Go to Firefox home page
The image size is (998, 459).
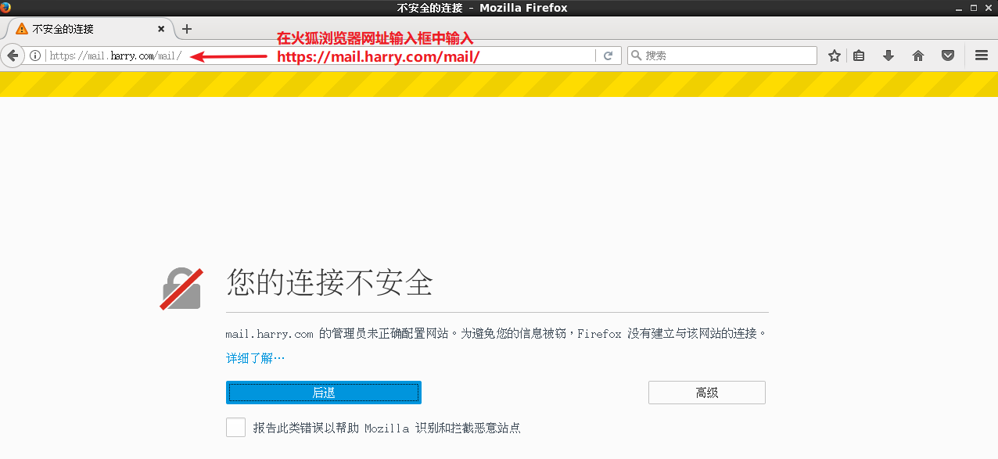click(918, 56)
